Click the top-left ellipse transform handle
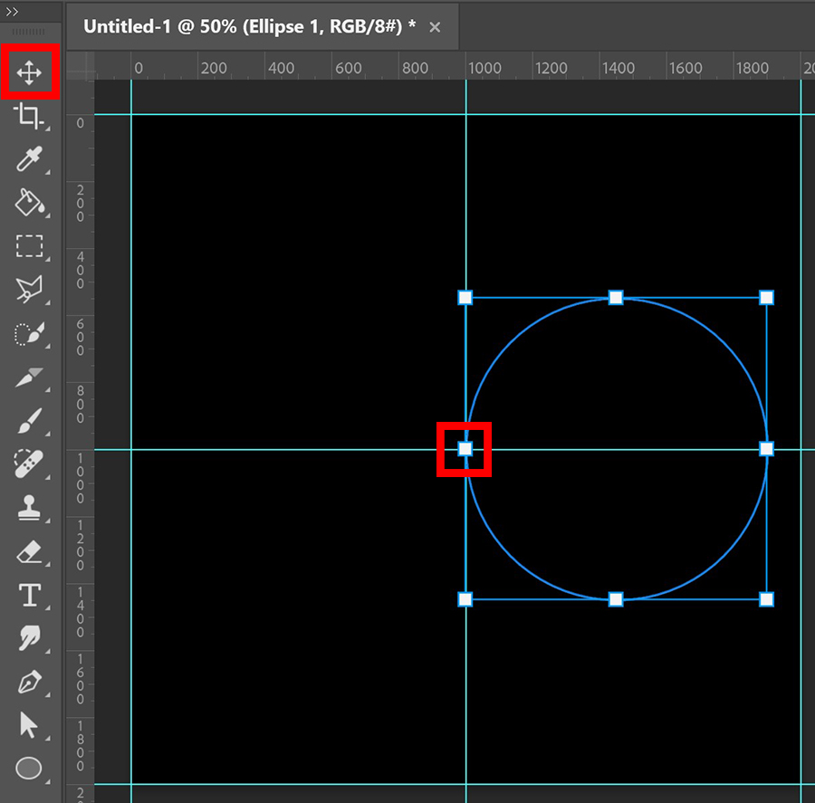Screen dimensions: 815x803 pyautogui.click(x=465, y=298)
